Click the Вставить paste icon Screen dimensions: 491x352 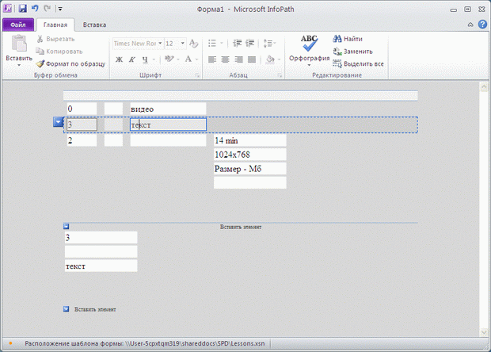coord(18,48)
